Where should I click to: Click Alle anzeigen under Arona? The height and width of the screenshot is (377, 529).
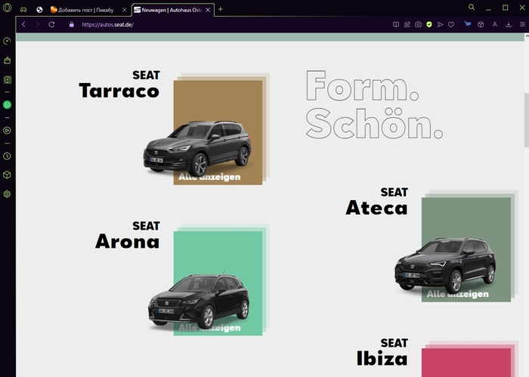209,327
